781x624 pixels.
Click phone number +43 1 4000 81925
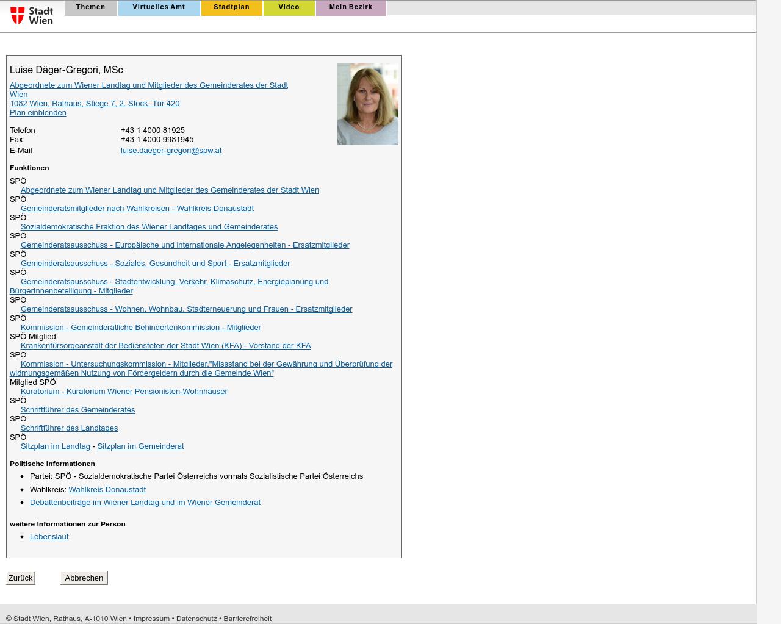153,131
